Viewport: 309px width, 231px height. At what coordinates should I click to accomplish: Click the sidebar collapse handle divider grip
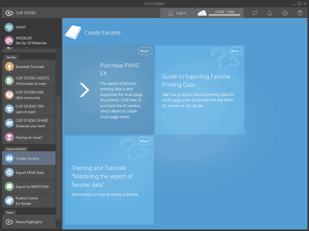tap(62, 124)
